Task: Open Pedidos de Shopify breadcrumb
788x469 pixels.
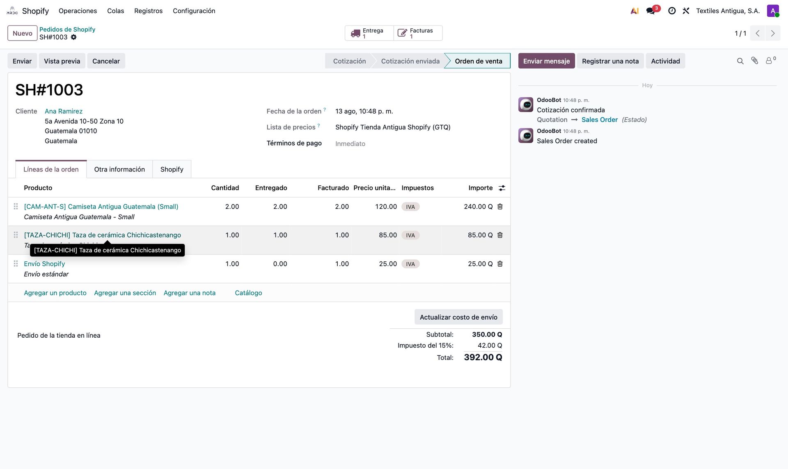Action: (67, 30)
